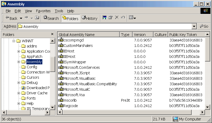The image size is (212, 123).
Task: Select the addins folder in tree
Action: coord(32,46)
